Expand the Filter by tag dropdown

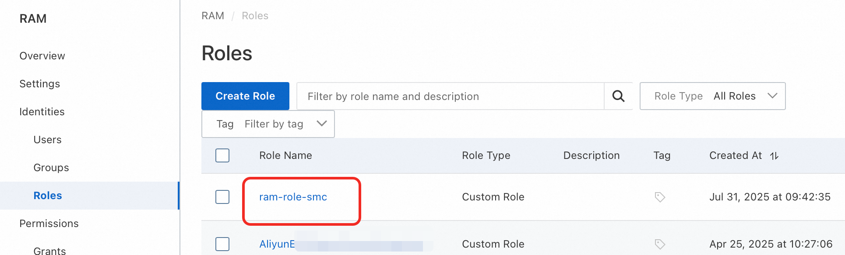[x=268, y=124]
